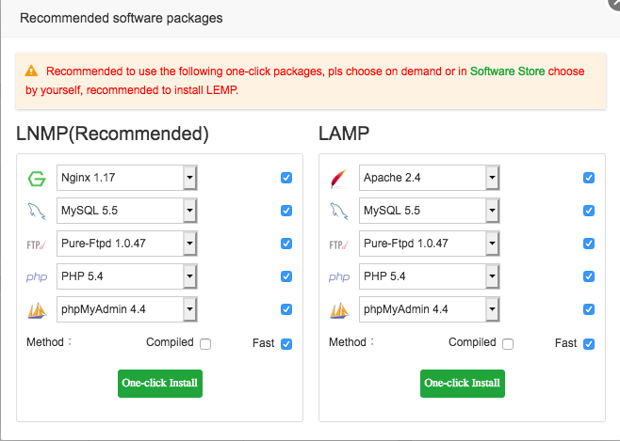This screenshot has height=441, width=620.
Task: Open the Apache 2.4 version dropdown
Action: point(430,178)
